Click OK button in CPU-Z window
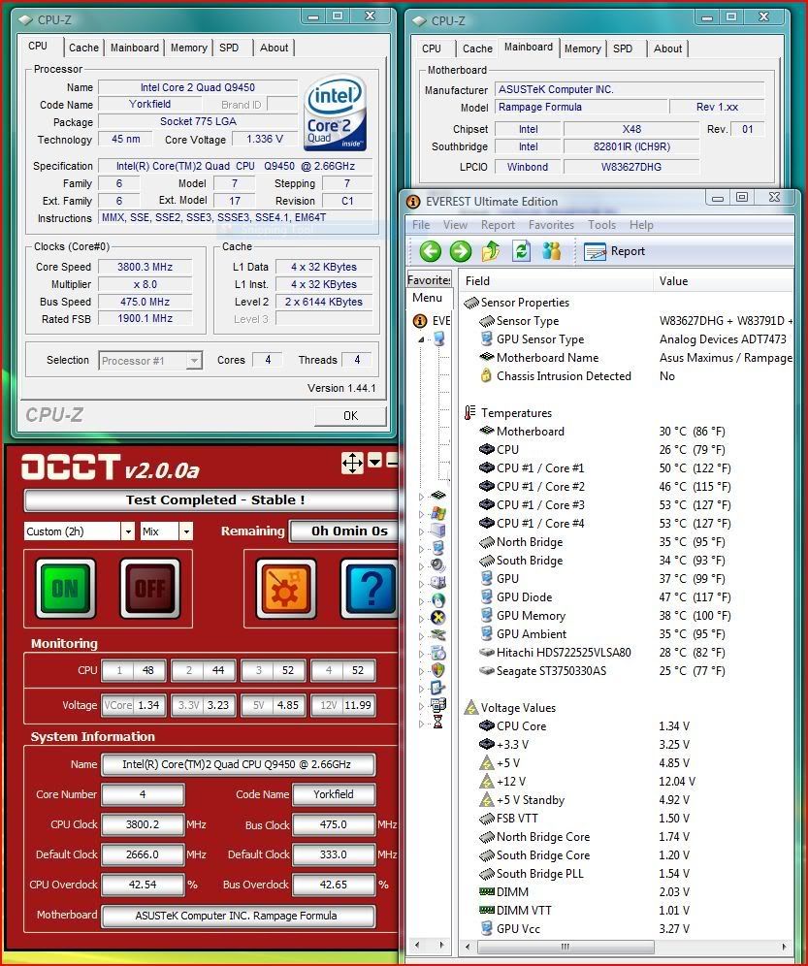The width and height of the screenshot is (808, 966). (350, 416)
